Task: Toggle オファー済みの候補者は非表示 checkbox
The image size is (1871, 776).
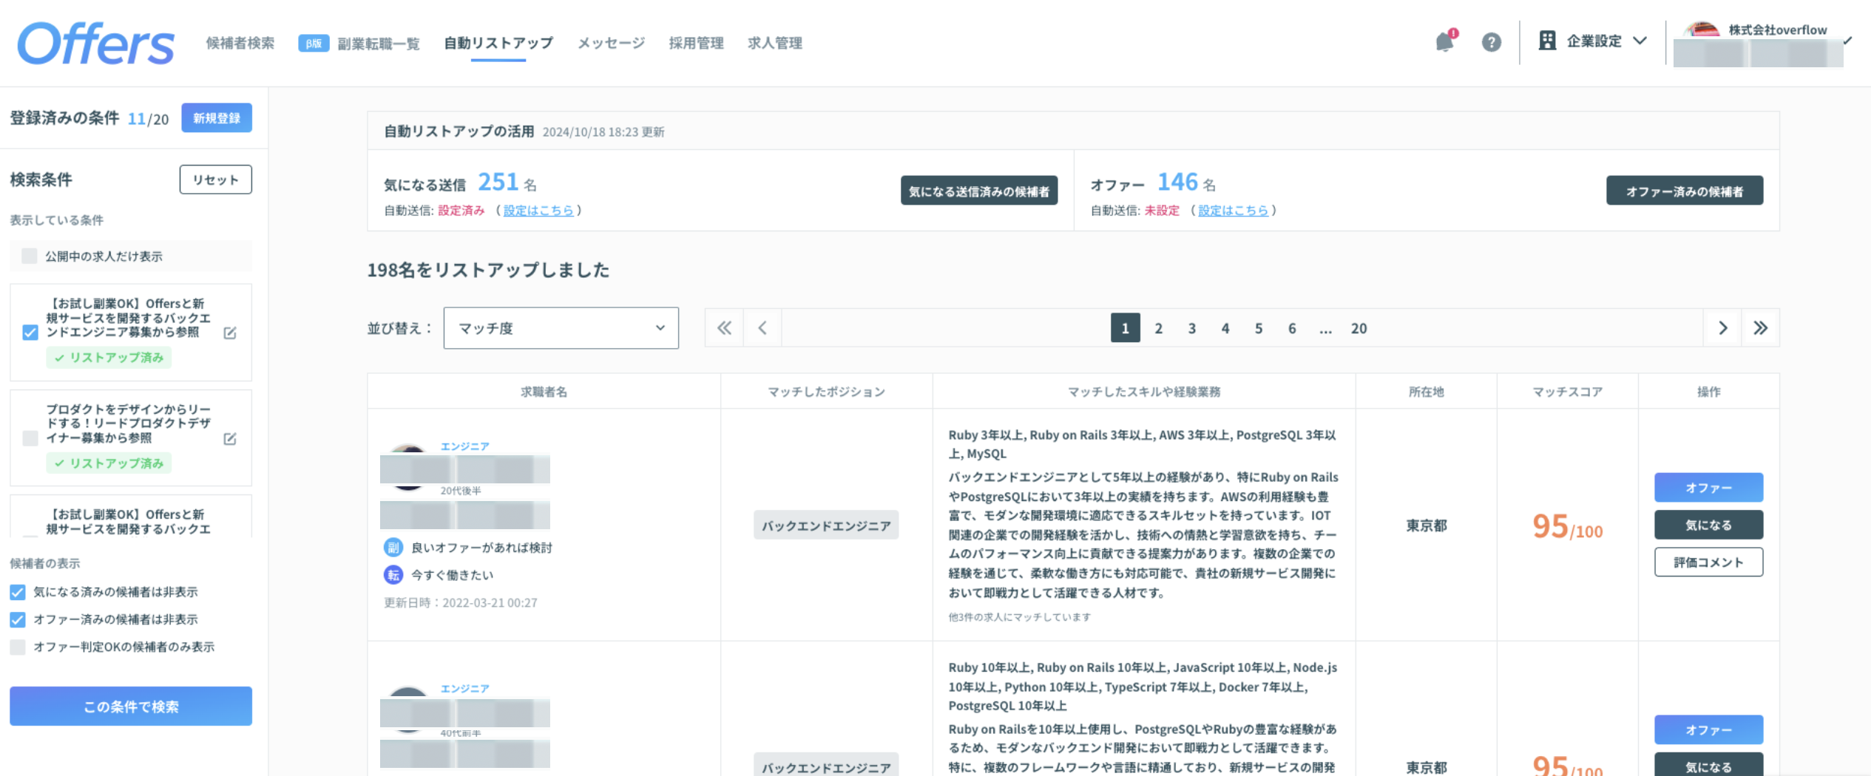Action: tap(18, 619)
